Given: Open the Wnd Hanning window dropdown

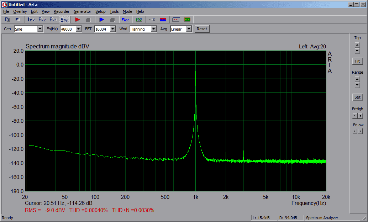Looking at the screenshot, I should (x=153, y=29).
